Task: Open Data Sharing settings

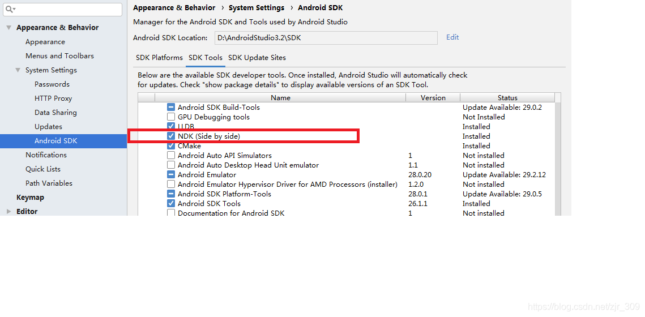Action: (x=55, y=113)
